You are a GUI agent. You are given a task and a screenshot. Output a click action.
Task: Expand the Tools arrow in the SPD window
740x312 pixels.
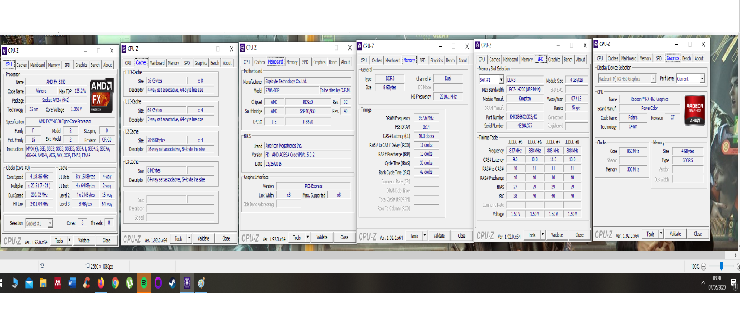542,235
